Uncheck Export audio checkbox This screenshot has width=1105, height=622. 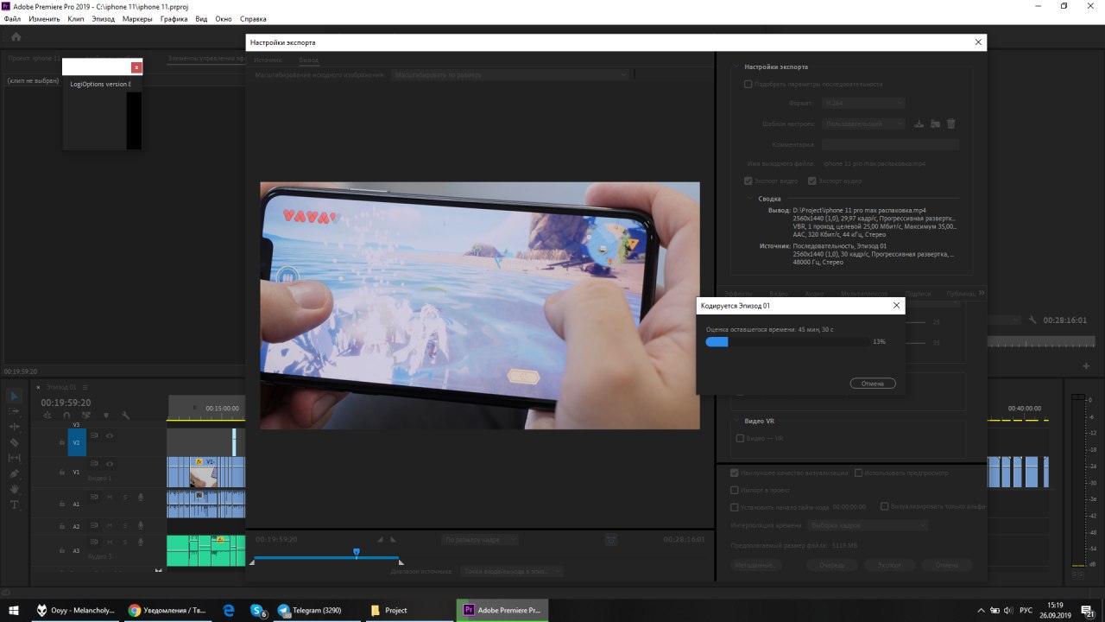pos(811,181)
